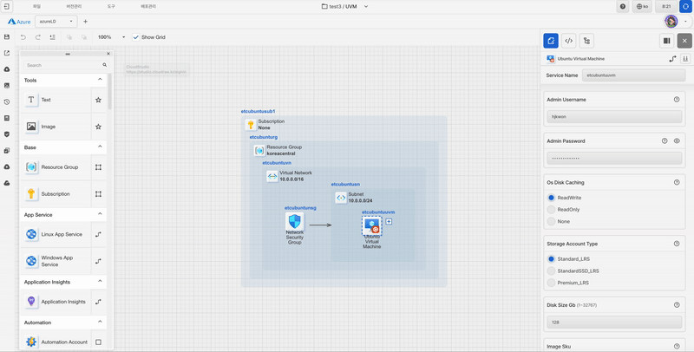Viewport: 694px width, 352px height.
Task: Add a new diagram tab with the plus icon
Action: tap(85, 21)
